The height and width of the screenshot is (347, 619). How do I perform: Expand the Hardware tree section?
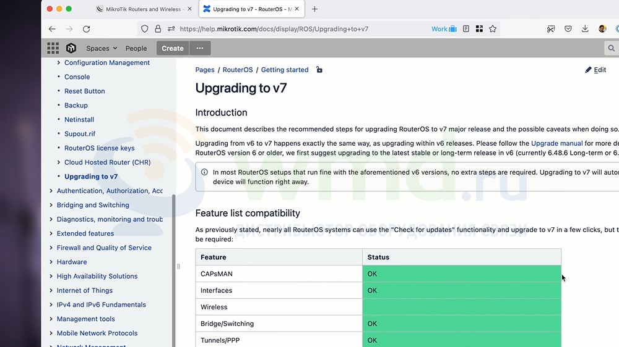51,262
